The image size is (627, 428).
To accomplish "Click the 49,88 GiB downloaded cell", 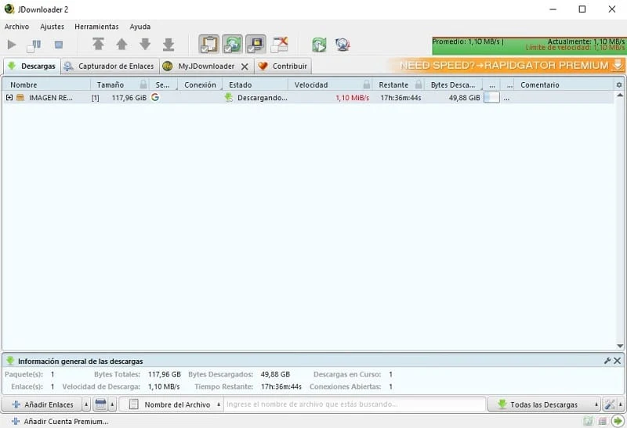I will (464, 98).
